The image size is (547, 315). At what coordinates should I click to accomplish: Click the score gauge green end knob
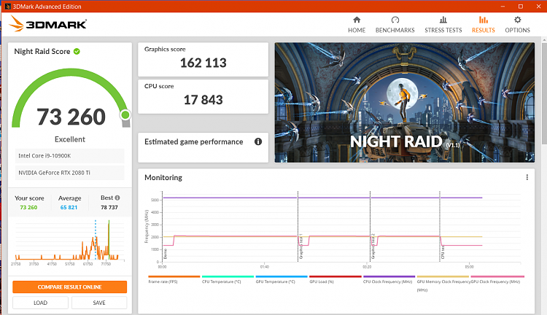tap(125, 114)
